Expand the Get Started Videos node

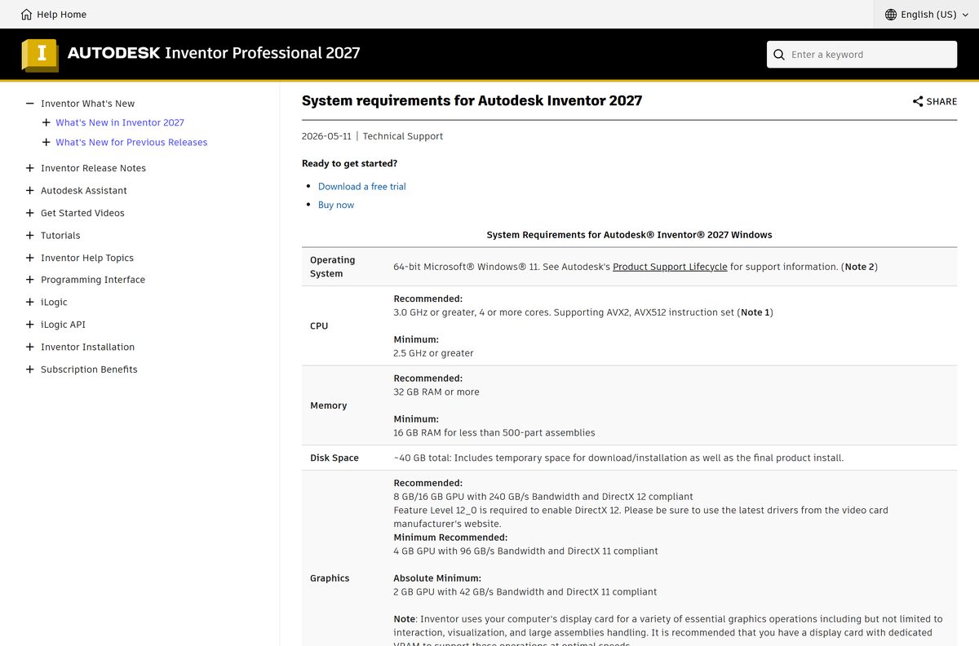pos(30,213)
